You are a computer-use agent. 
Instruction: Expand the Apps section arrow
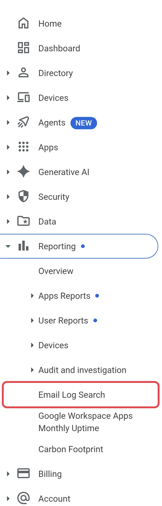pos(8,147)
